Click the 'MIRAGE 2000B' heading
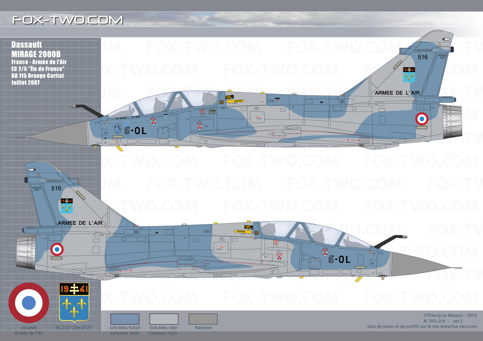This screenshot has height=341, width=483. tap(36, 54)
